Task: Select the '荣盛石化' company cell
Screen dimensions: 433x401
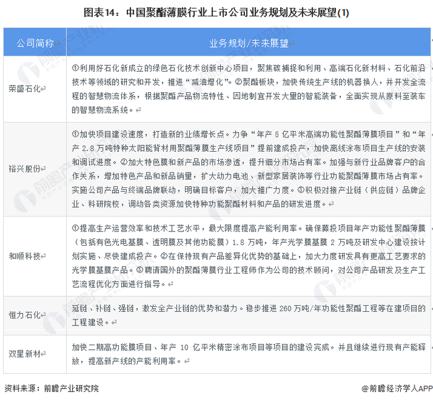Action: click(35, 89)
